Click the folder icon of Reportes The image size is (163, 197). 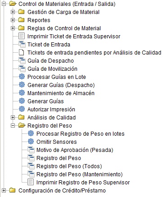pos(22,20)
